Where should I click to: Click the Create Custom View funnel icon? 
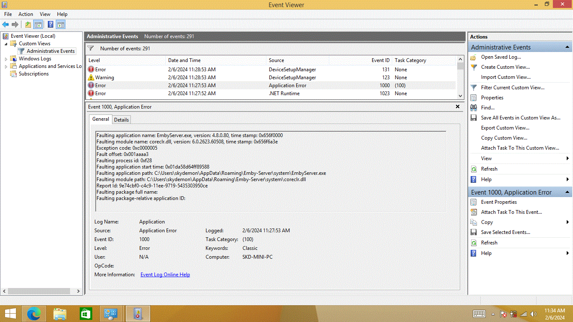[x=474, y=67]
